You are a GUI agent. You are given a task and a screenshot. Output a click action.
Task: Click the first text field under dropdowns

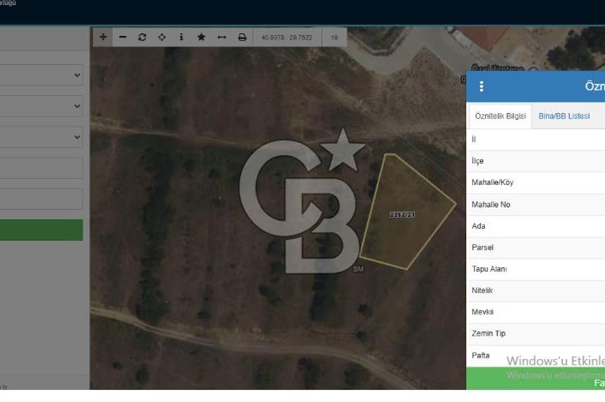[x=41, y=168]
